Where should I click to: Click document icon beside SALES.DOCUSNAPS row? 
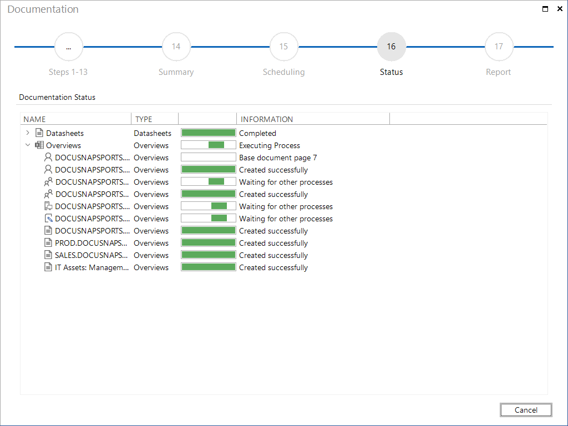click(x=48, y=255)
